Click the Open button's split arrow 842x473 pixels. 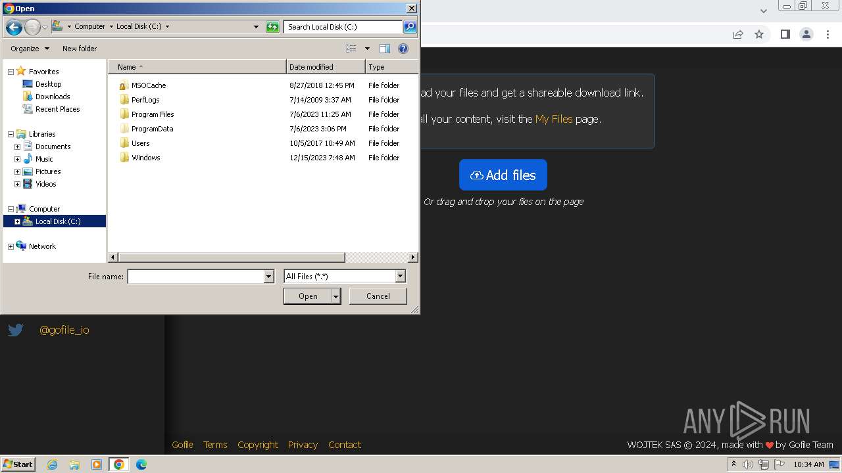point(336,296)
